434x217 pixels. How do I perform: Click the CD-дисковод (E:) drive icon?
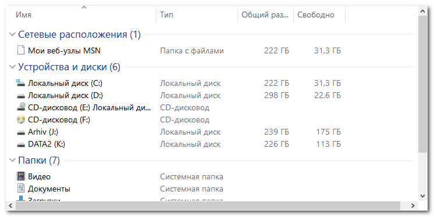21,107
